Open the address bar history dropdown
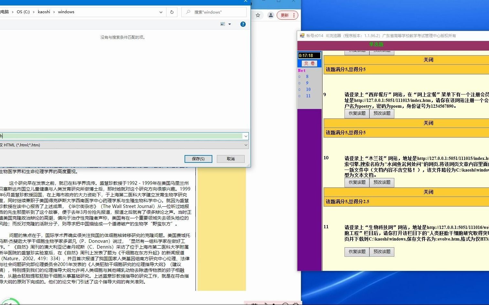The height and width of the screenshot is (305, 489). pyautogui.click(x=161, y=12)
